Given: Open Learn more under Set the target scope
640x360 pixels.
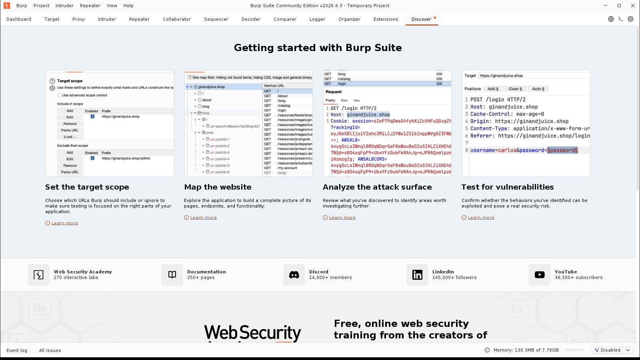Looking at the screenshot, I should (65, 223).
